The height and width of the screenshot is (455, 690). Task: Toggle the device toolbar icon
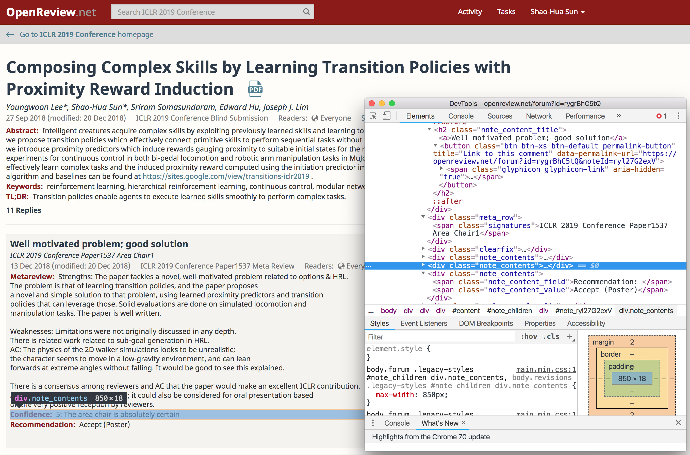pyautogui.click(x=386, y=116)
